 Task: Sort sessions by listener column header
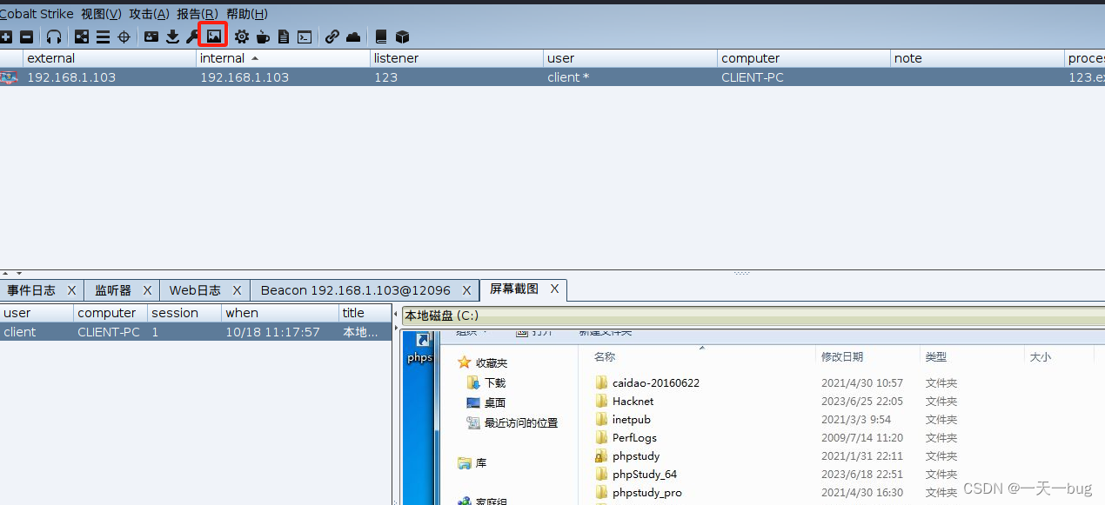457,58
